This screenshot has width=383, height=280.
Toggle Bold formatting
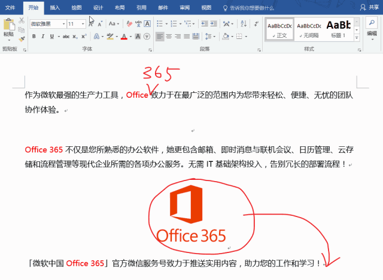[x=34, y=37]
